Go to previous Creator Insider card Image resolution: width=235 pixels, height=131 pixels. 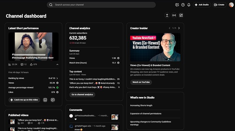170,28
